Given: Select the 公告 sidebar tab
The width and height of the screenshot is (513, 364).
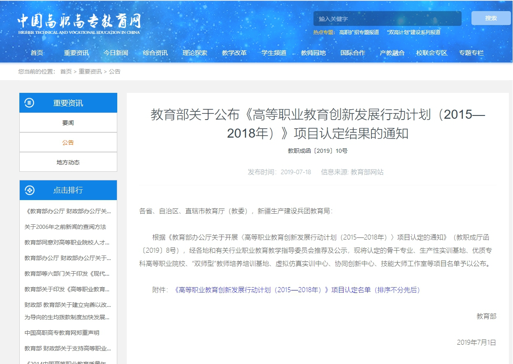Looking at the screenshot, I should click(x=68, y=143).
